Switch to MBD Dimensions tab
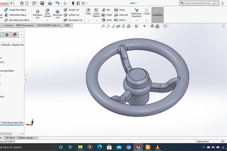The height and width of the screenshot is (151, 227). click(x=25, y=25)
